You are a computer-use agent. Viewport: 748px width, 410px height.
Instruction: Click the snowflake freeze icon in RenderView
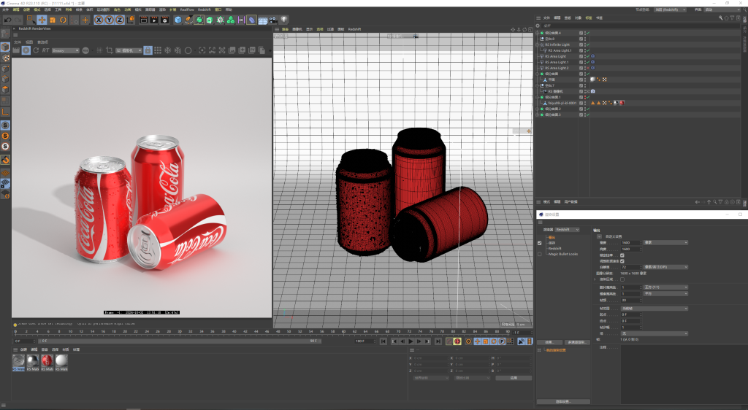click(167, 50)
